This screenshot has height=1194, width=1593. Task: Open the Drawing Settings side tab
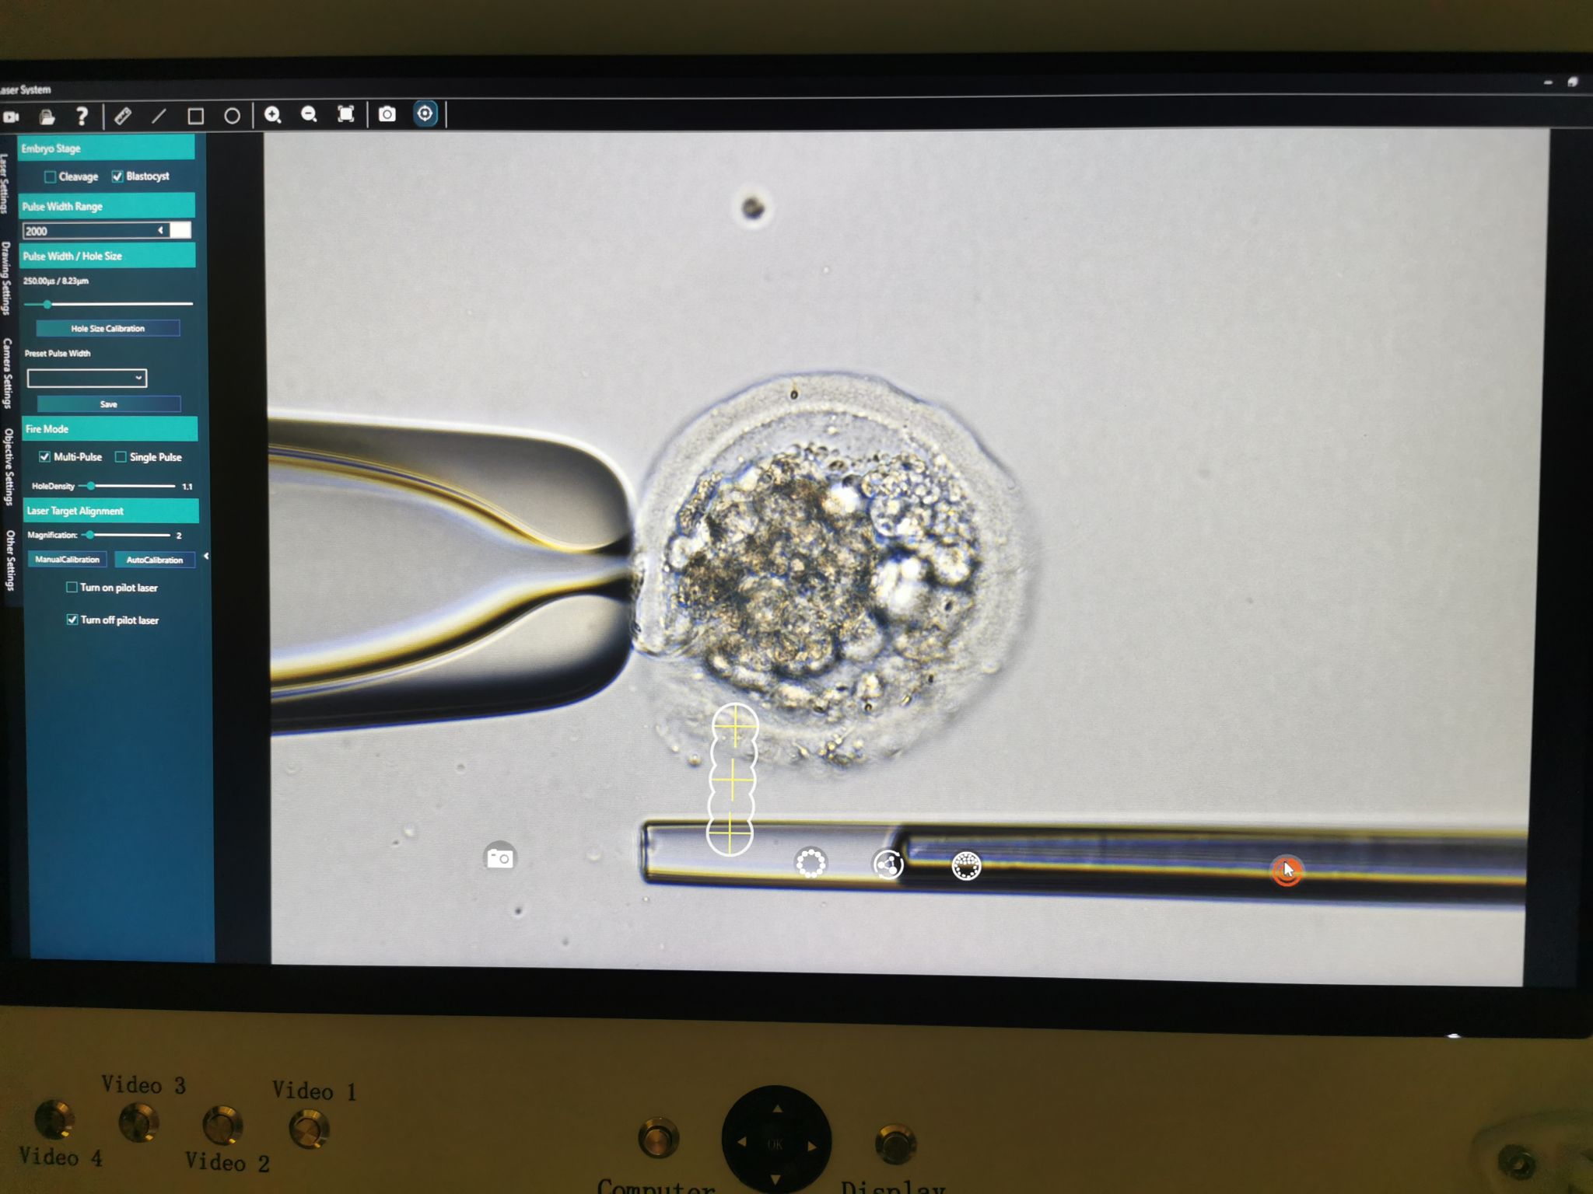pyautogui.click(x=6, y=278)
